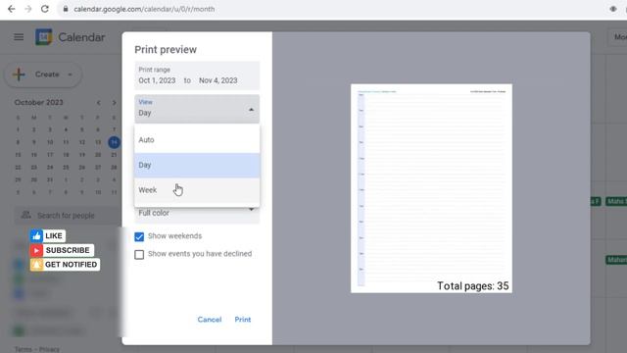Screen dimensions: 627x353
Task: Click Print in Print preview dialog
Action: pyautogui.click(x=243, y=320)
